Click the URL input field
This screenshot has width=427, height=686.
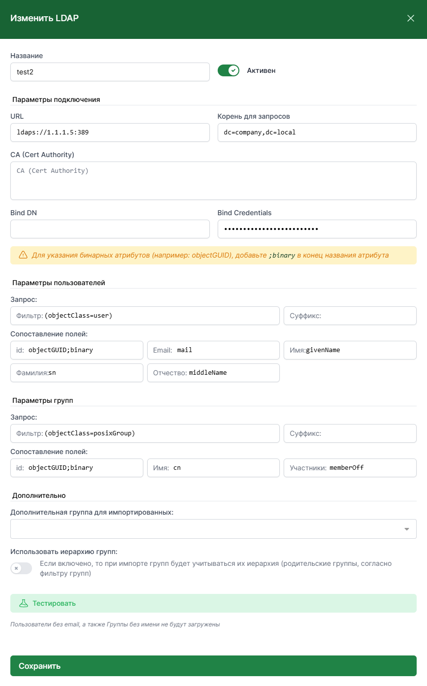click(110, 132)
